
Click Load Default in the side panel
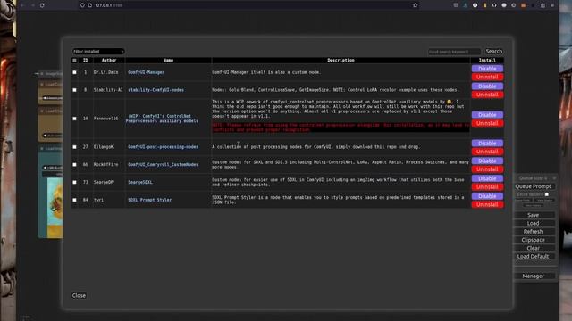533,256
